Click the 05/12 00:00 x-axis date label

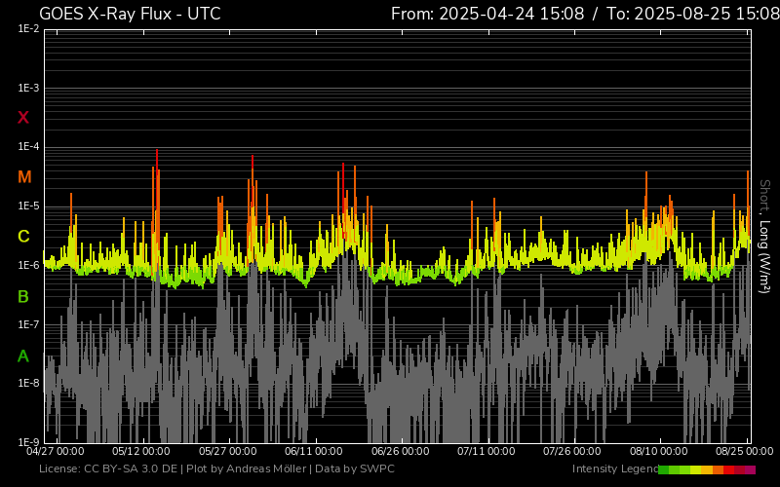tap(140, 452)
